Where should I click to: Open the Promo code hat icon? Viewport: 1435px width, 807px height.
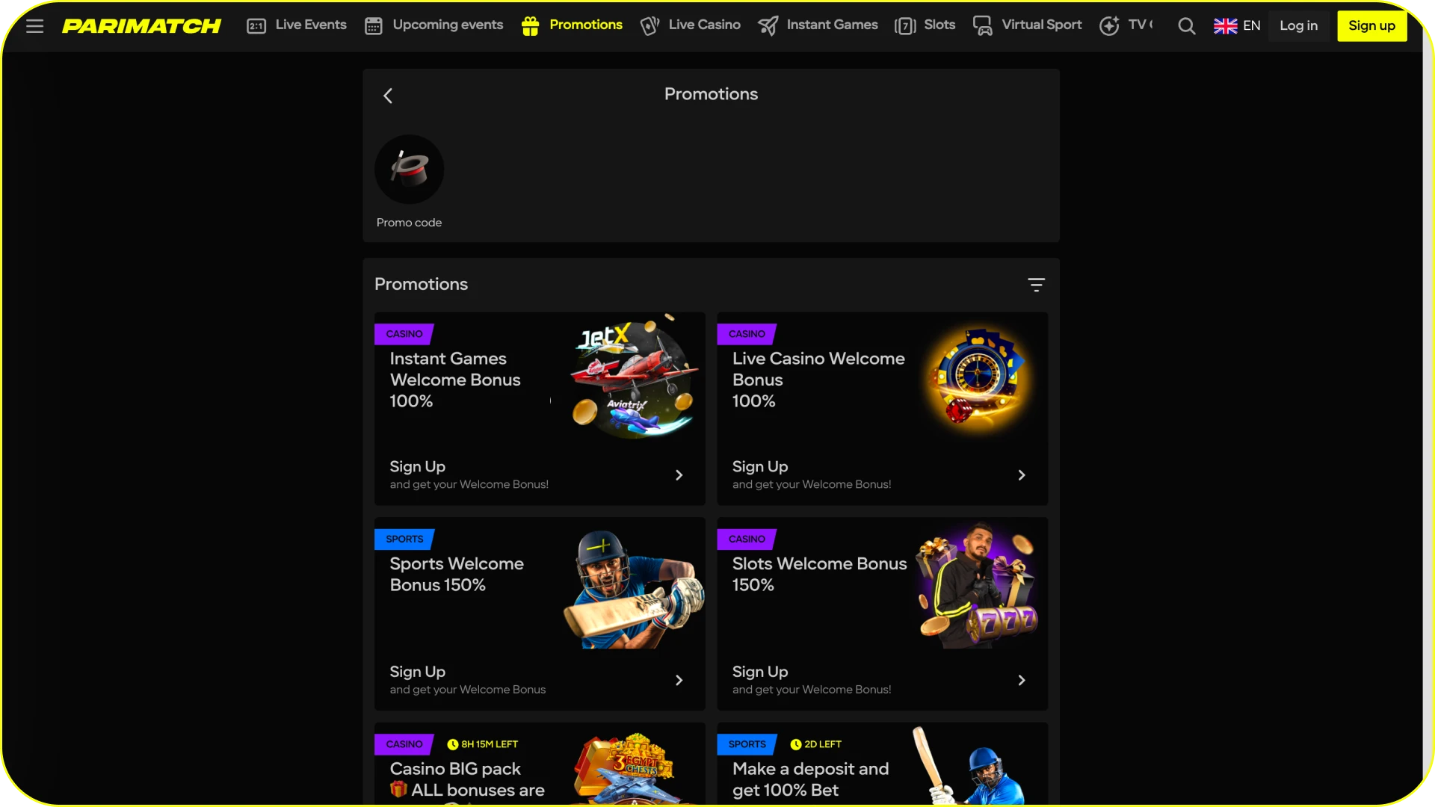tap(409, 170)
